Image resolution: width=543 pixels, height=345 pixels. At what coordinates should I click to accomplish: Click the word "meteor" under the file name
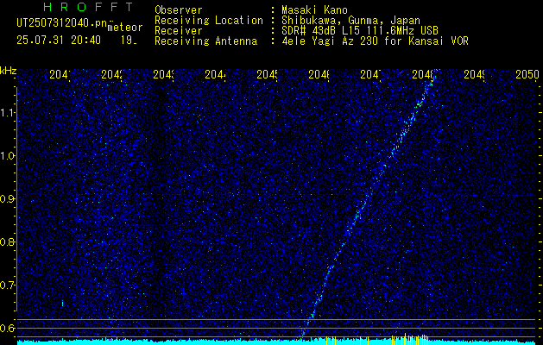[x=125, y=27]
